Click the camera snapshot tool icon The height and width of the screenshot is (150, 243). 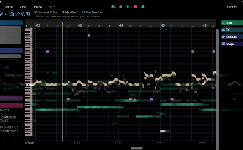[12, 14]
